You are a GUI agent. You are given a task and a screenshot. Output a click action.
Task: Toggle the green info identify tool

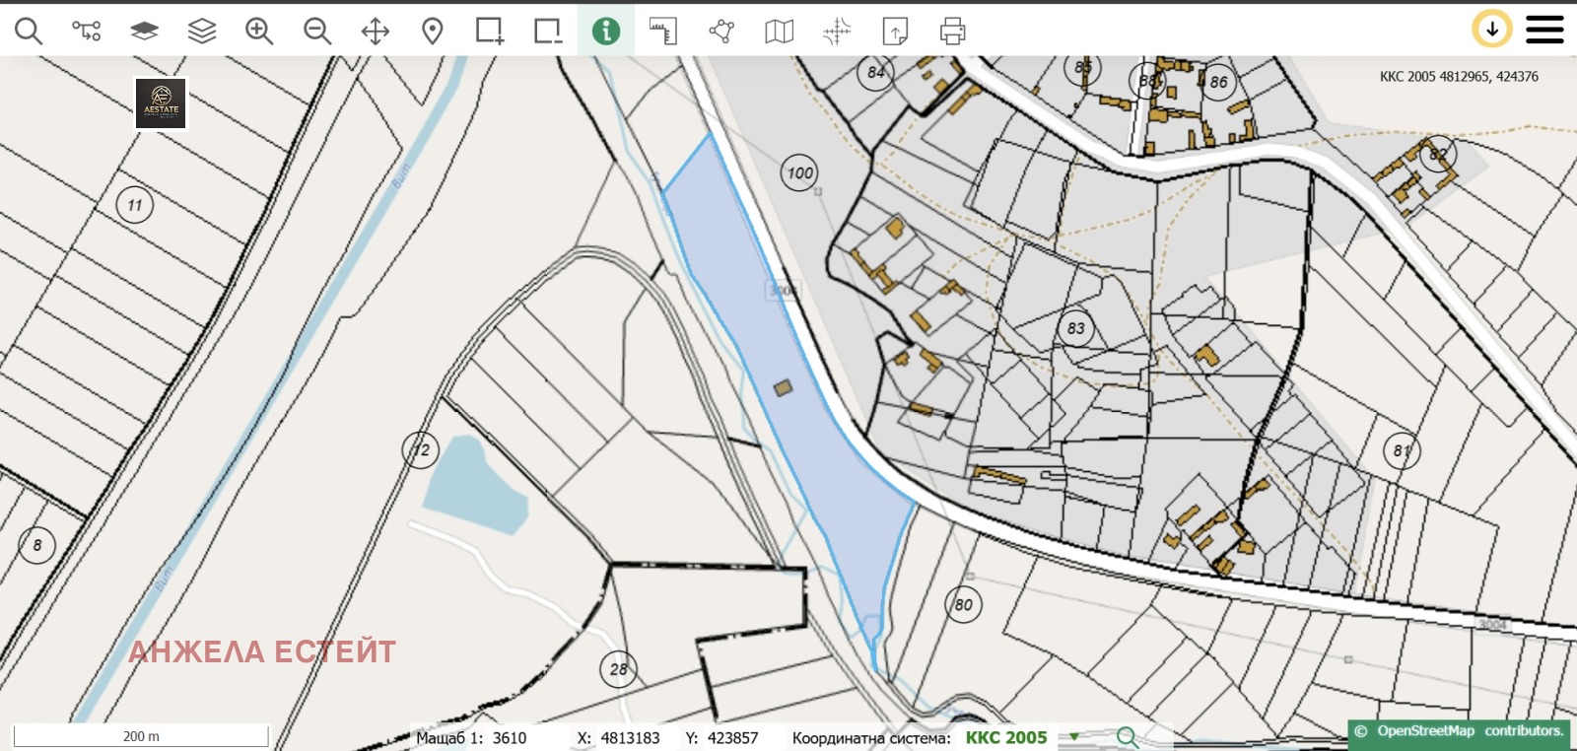pyautogui.click(x=605, y=32)
